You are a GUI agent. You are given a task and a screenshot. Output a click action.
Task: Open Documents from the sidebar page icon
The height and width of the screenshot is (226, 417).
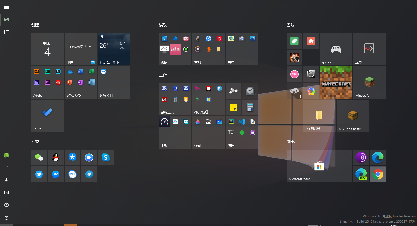click(7, 168)
